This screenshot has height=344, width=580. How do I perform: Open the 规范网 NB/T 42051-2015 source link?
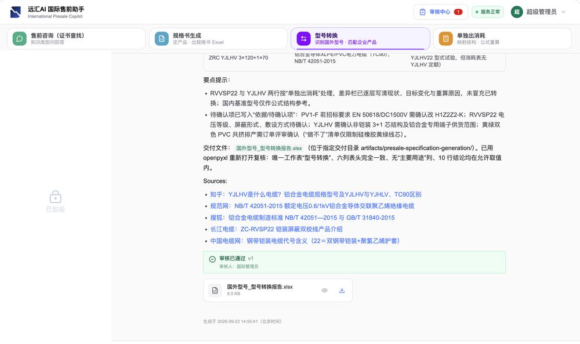pos(312,206)
